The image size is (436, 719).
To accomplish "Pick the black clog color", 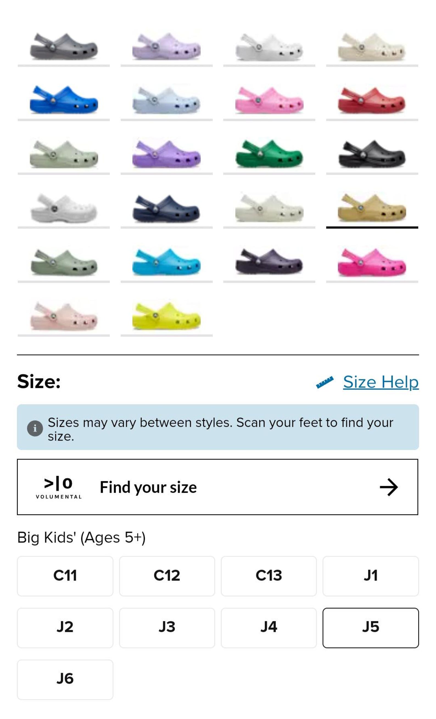I will pyautogui.click(x=372, y=154).
